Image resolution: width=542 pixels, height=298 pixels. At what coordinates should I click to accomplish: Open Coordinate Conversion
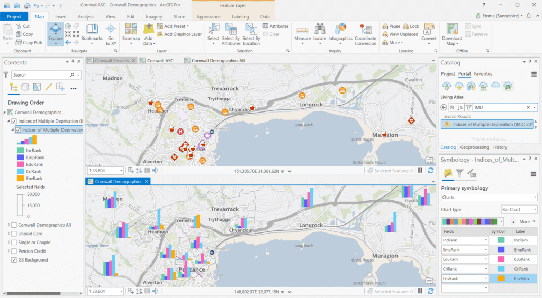coord(365,34)
